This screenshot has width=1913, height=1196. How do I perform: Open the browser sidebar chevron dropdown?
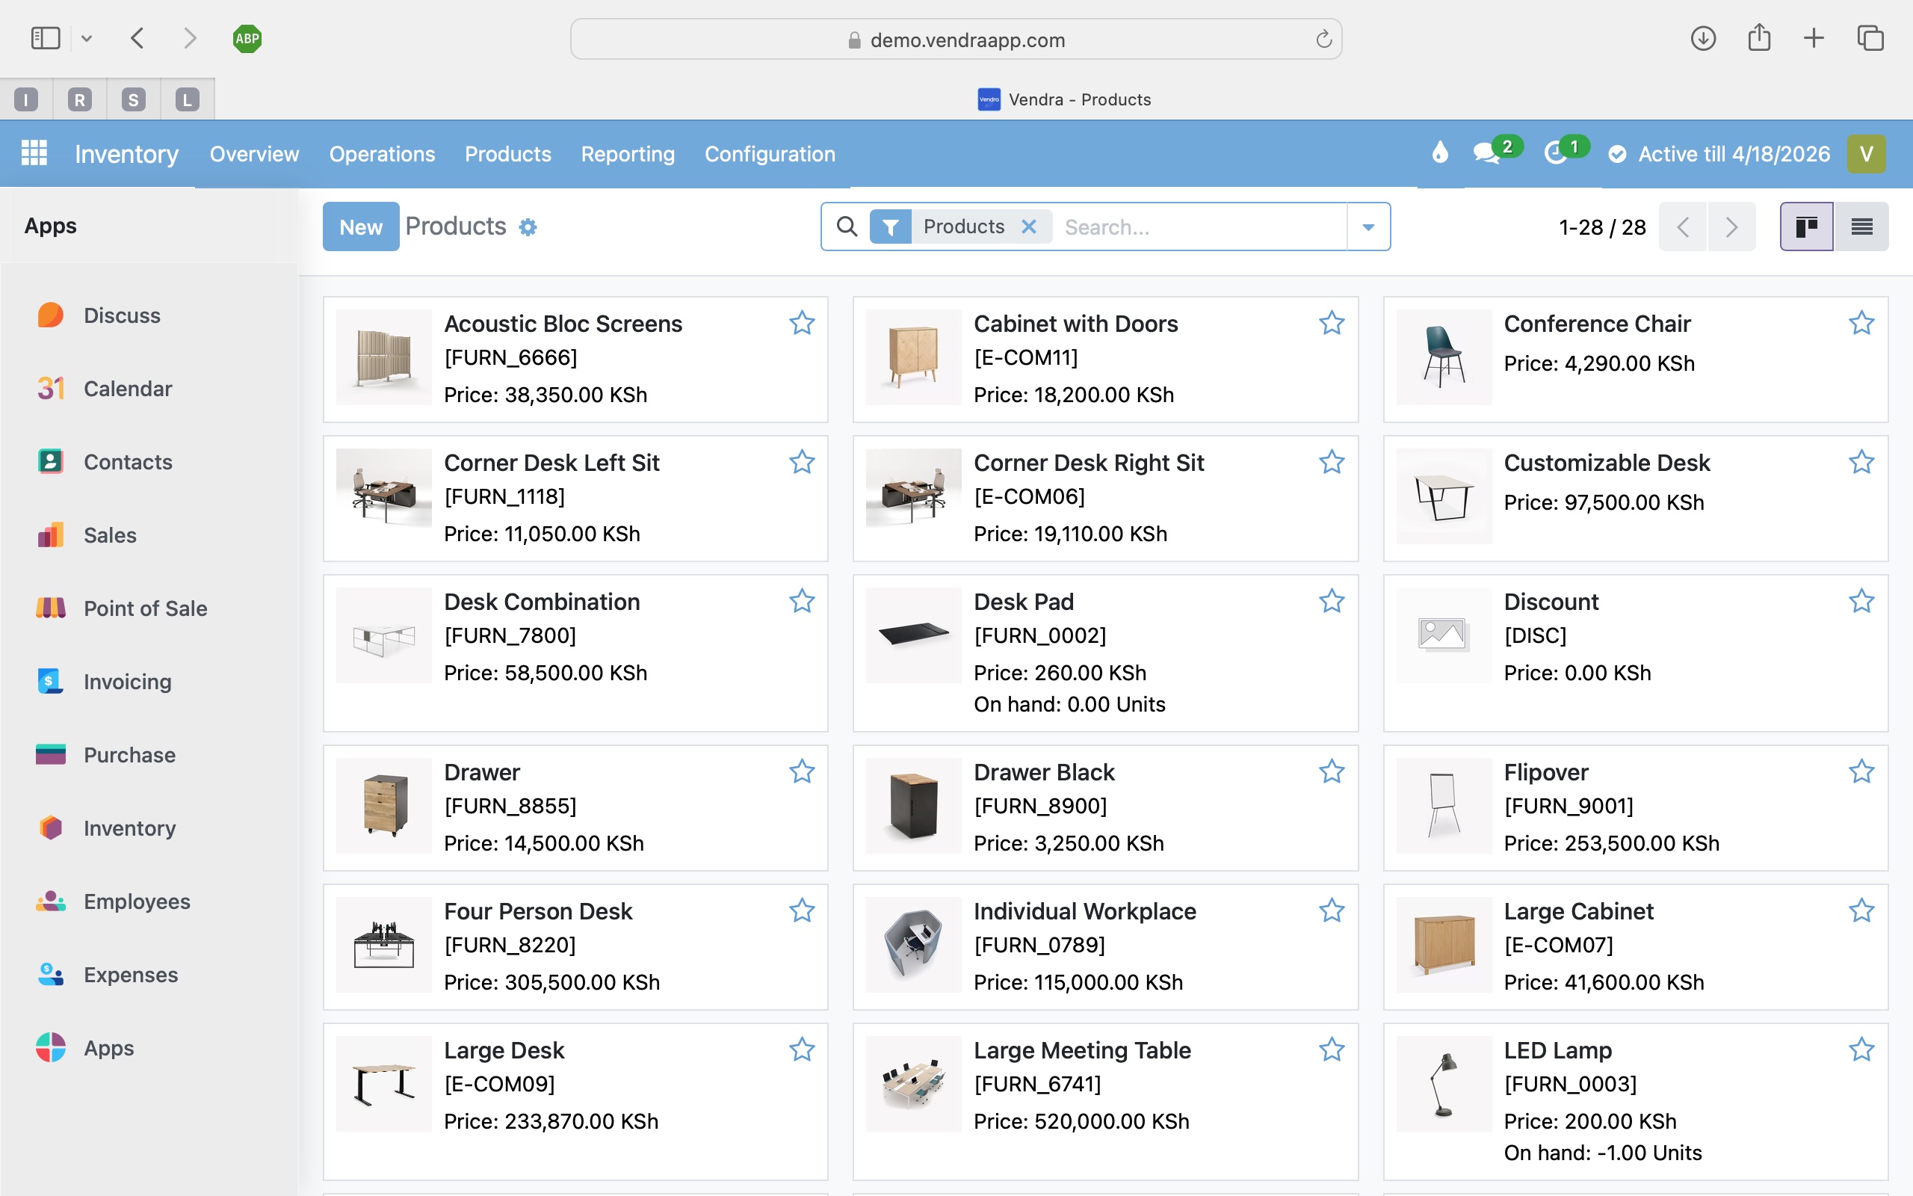pos(87,38)
